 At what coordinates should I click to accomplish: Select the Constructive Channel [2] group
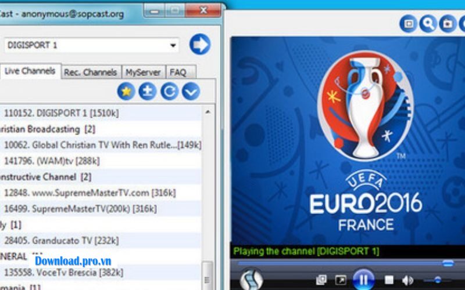101,177
